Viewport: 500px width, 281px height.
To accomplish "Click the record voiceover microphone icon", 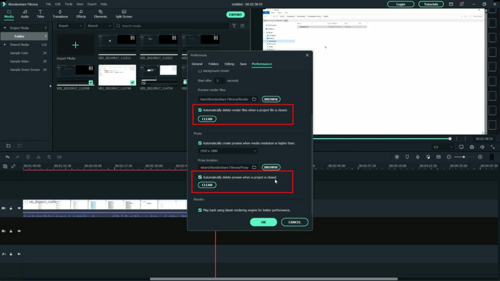I will click(x=417, y=157).
